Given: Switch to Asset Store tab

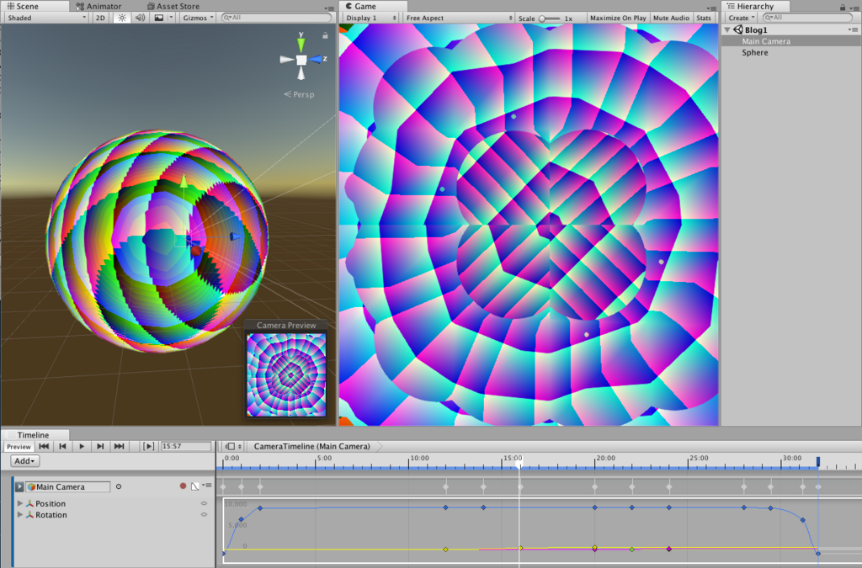Looking at the screenshot, I should [173, 6].
